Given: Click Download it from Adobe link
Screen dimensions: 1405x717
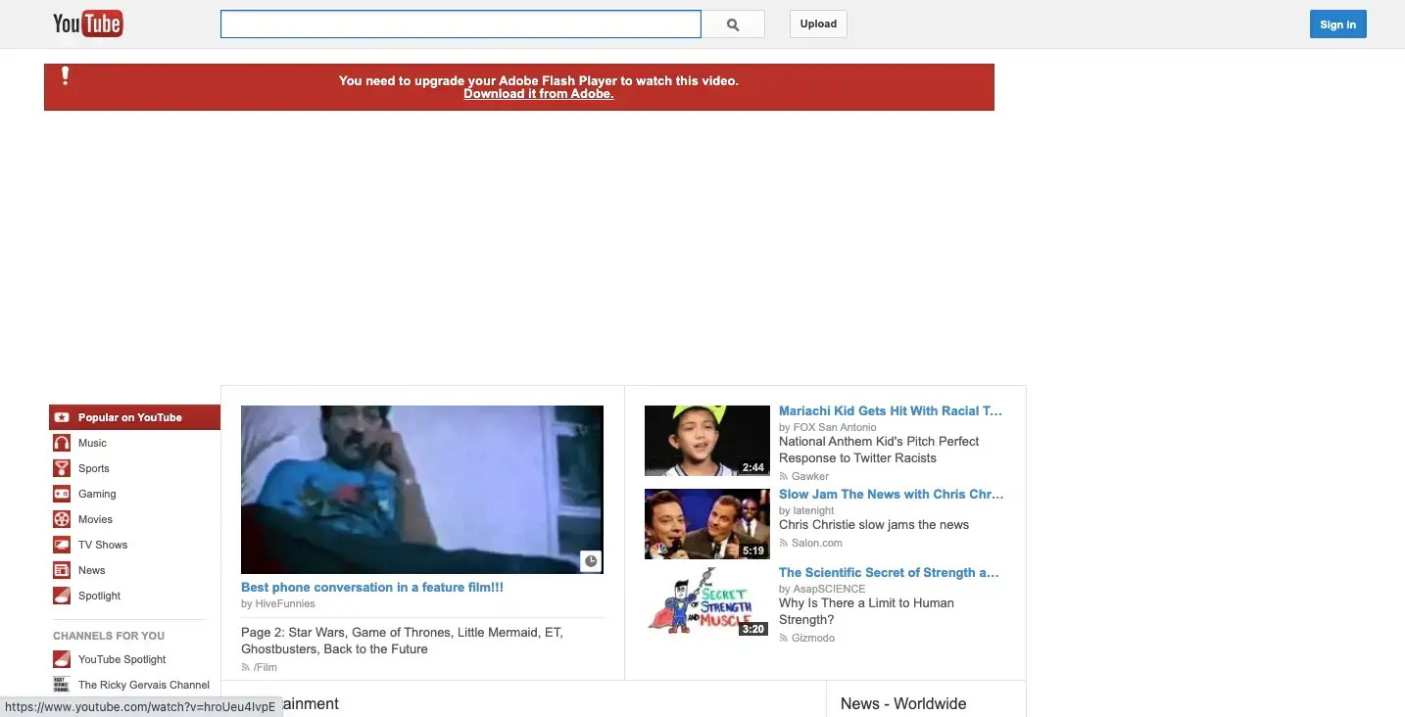Looking at the screenshot, I should point(539,94).
